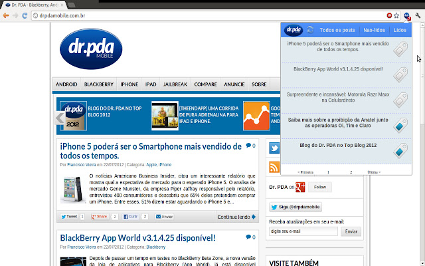Open iPhone 5 post in popup list

coord(338,47)
